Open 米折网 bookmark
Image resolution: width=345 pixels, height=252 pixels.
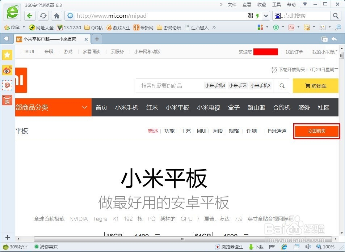(143, 27)
